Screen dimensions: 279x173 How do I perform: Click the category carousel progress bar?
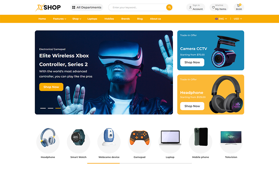coord(139,163)
